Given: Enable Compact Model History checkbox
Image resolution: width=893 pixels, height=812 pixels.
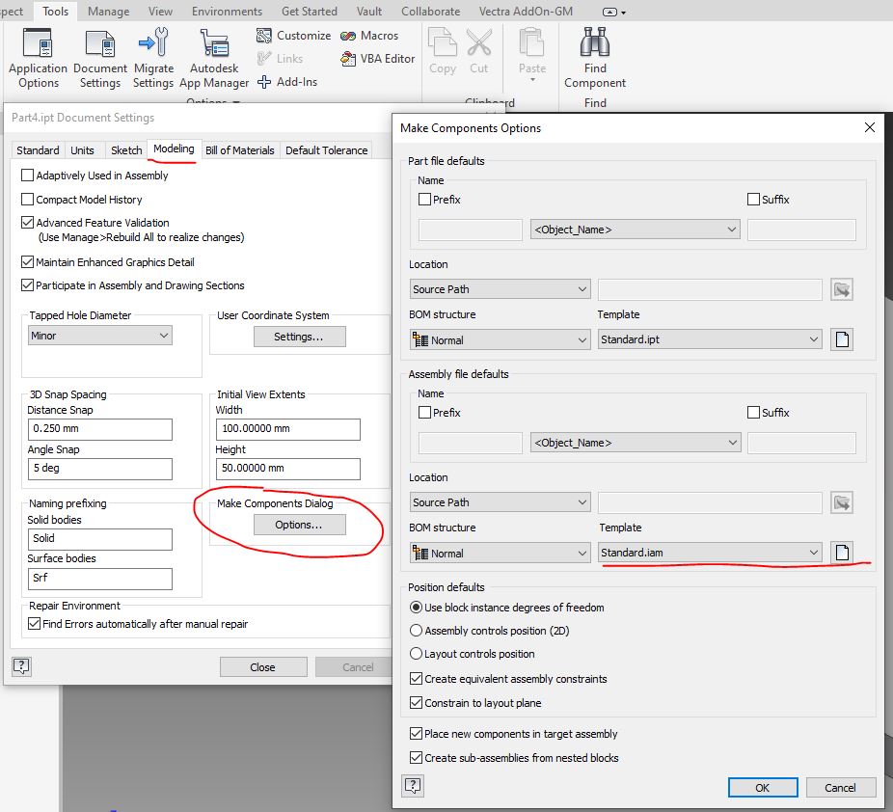Looking at the screenshot, I should click(27, 200).
